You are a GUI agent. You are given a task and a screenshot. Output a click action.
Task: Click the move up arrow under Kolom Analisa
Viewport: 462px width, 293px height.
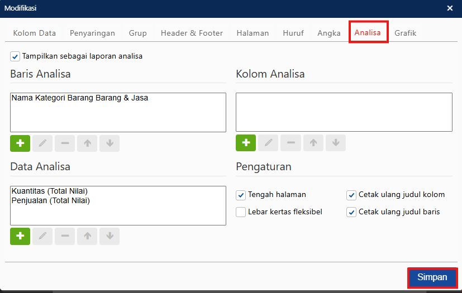tap(313, 143)
